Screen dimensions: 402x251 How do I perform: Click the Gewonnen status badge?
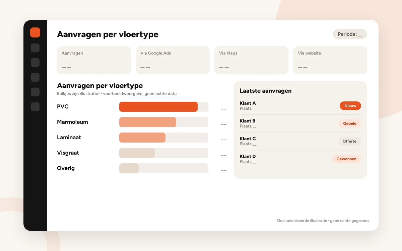pos(346,159)
